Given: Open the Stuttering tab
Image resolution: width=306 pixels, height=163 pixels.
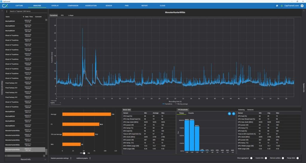Looking at the screenshot, I should (241, 110).
